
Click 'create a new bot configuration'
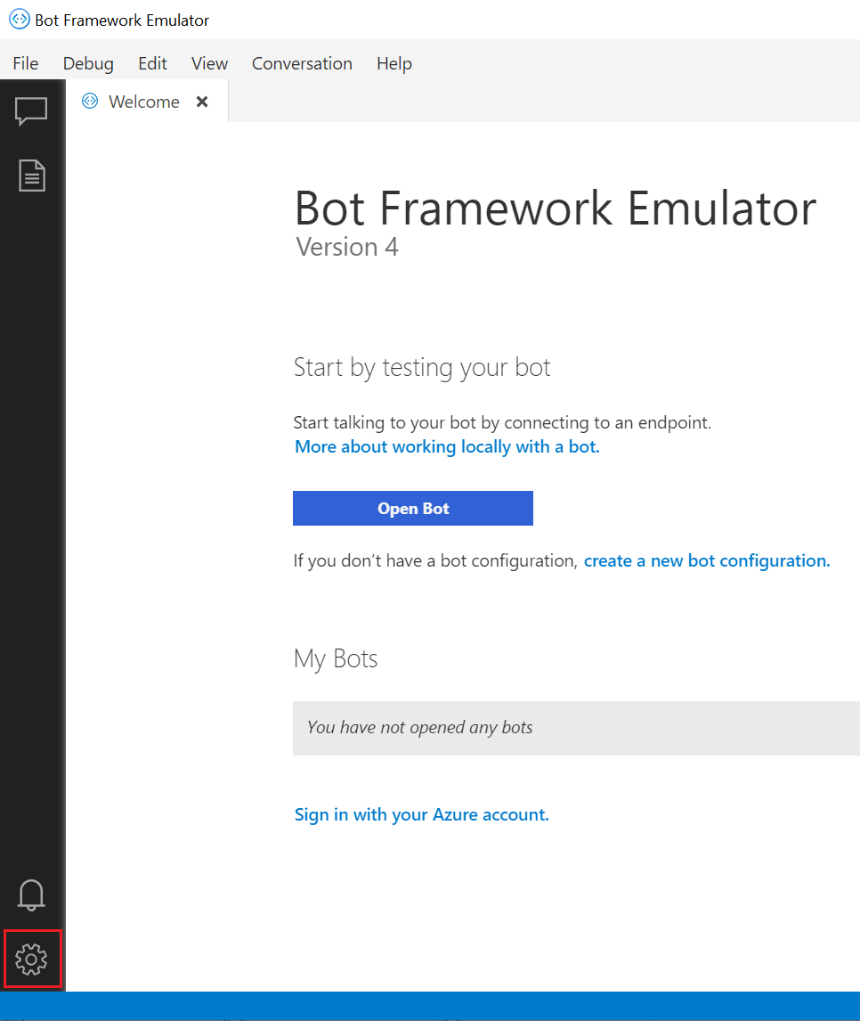(706, 560)
